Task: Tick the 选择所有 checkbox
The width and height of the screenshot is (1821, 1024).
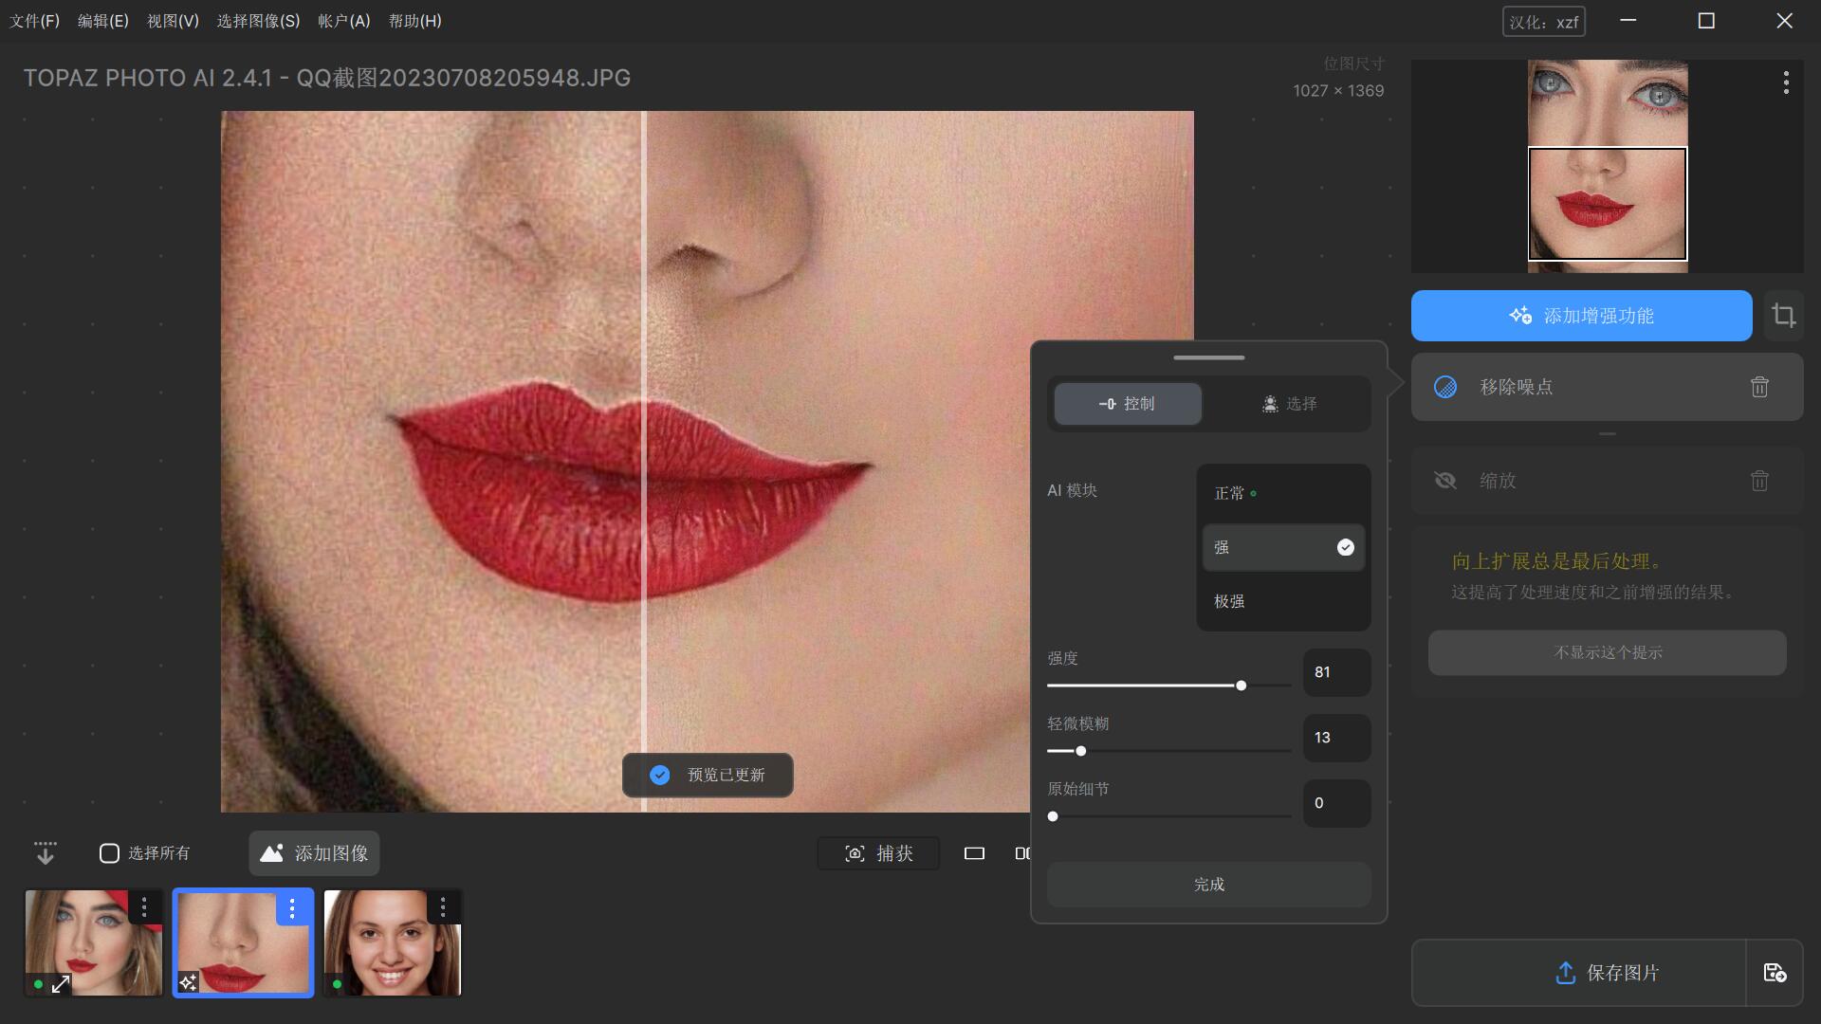Action: [109, 853]
